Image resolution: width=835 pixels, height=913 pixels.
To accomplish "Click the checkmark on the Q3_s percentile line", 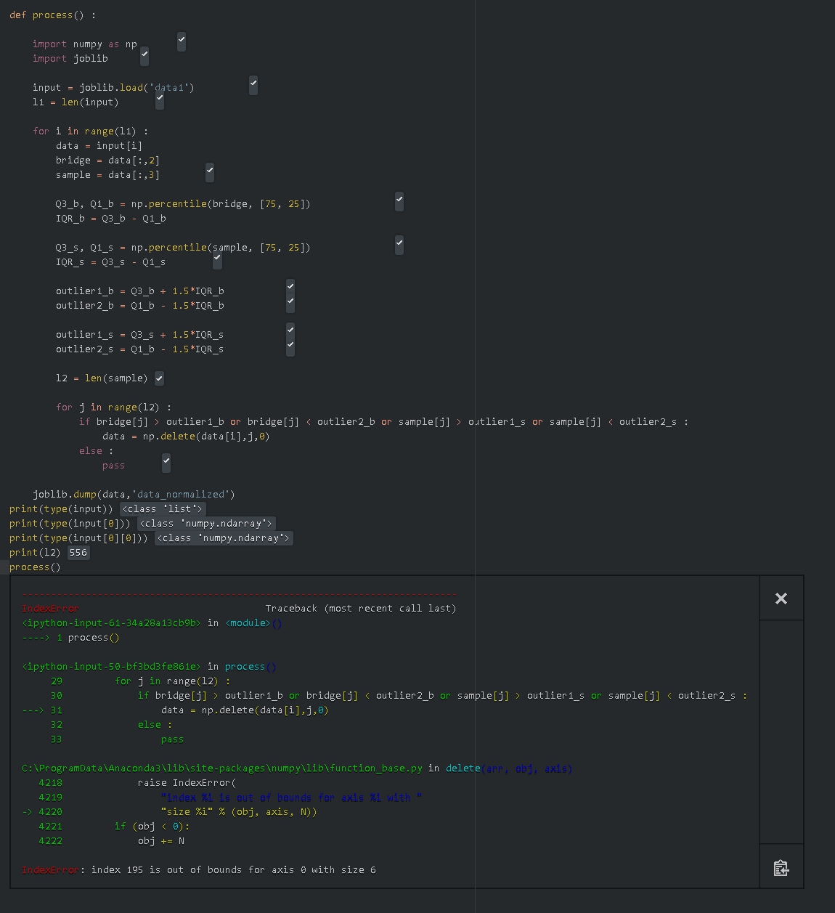I will (x=399, y=245).
